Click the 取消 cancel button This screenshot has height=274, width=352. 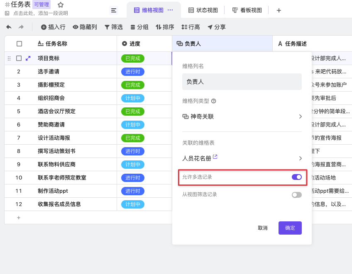(x=263, y=228)
